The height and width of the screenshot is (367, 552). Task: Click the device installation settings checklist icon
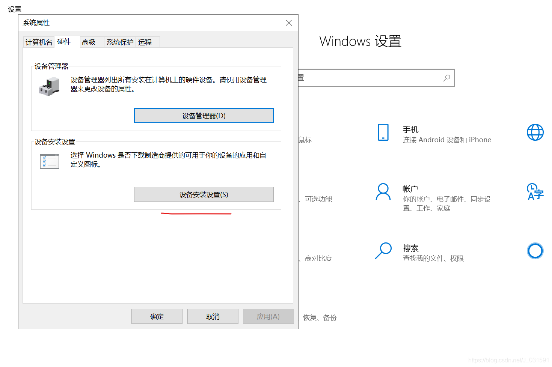pos(50,162)
